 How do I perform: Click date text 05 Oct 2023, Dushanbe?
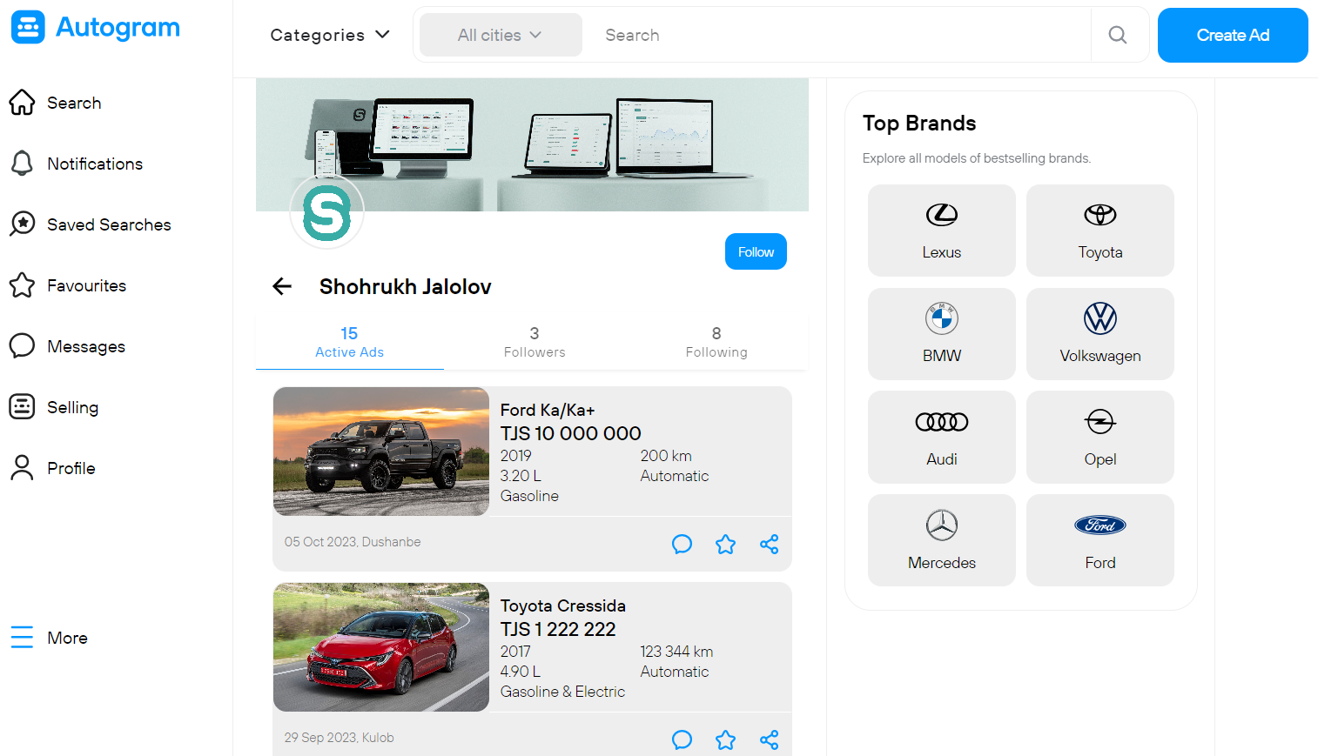click(353, 542)
